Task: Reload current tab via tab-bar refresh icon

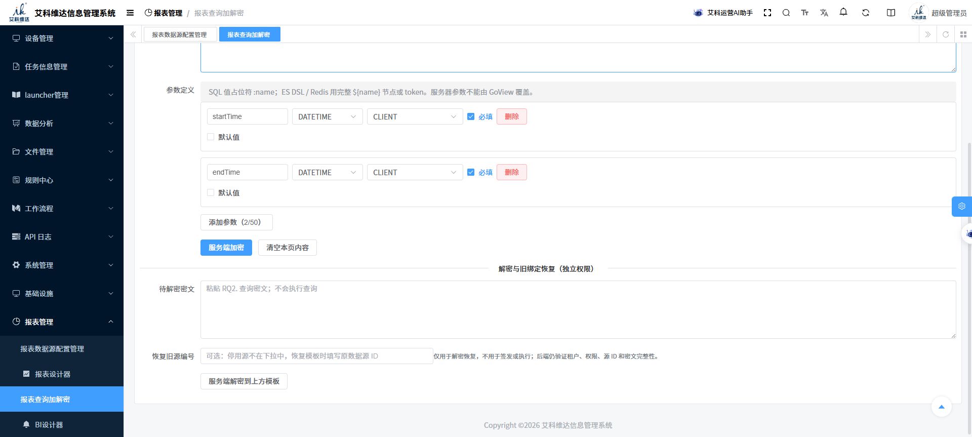Action: [946, 34]
